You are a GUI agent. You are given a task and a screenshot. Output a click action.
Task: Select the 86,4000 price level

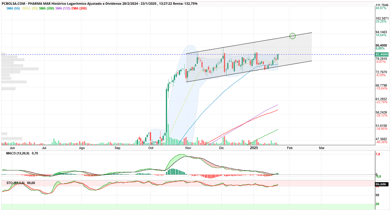[x=382, y=45]
